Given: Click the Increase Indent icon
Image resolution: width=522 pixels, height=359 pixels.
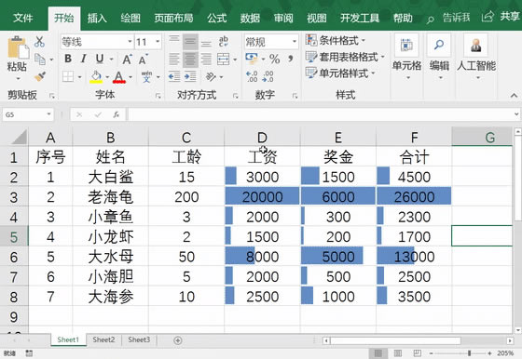Looking at the screenshot, I should 190,77.
